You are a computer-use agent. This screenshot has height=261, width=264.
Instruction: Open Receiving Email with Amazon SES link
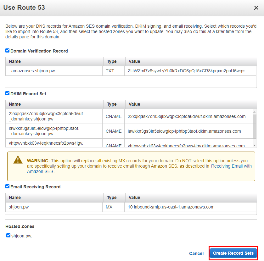point(231,166)
